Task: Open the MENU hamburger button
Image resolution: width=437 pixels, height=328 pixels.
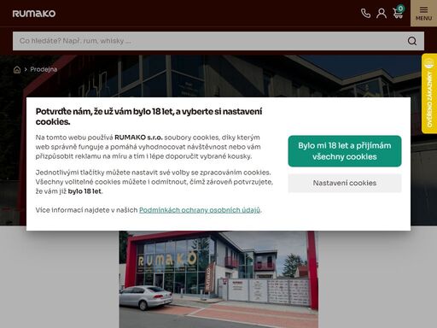Action: [423, 13]
